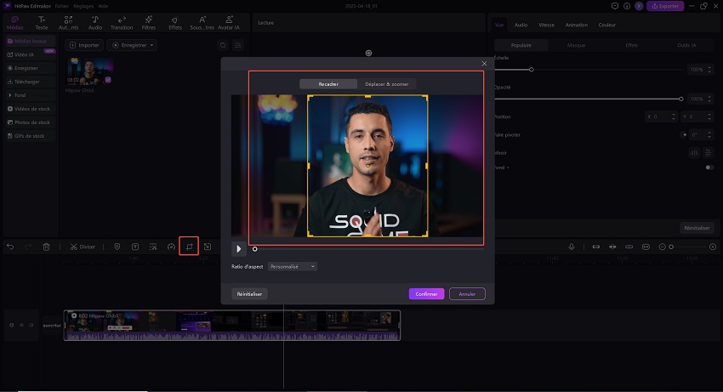Viewport: 723px width, 392px height.
Task: Open the Effets panel in top toolbar
Action: coord(175,23)
